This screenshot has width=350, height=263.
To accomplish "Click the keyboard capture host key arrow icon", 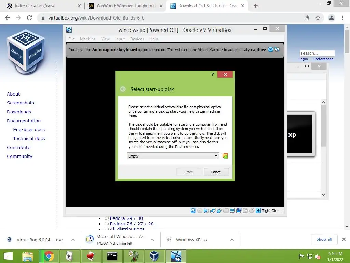I will (x=258, y=211).
